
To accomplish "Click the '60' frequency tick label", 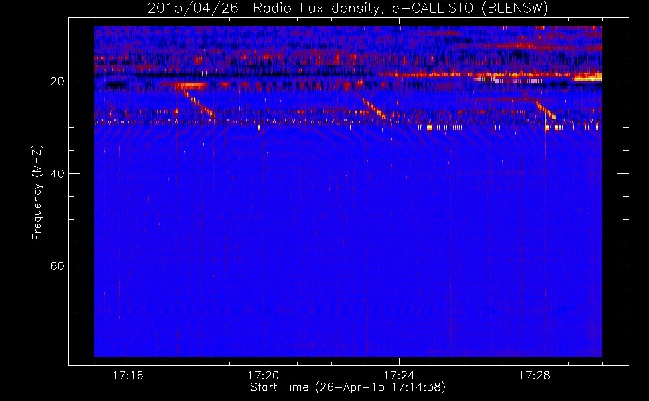I will (x=57, y=266).
